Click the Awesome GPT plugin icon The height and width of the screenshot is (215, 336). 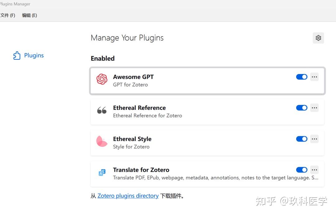(x=102, y=80)
